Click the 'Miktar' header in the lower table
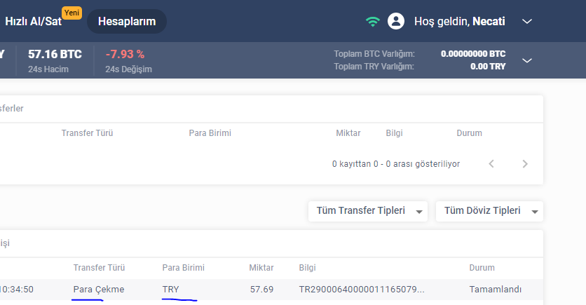586x305 pixels. pyautogui.click(x=261, y=268)
